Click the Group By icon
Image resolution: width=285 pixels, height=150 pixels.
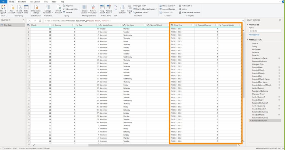130,7
